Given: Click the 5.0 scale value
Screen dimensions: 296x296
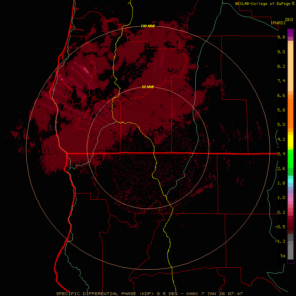Looking at the screenshot, I should (281, 125).
